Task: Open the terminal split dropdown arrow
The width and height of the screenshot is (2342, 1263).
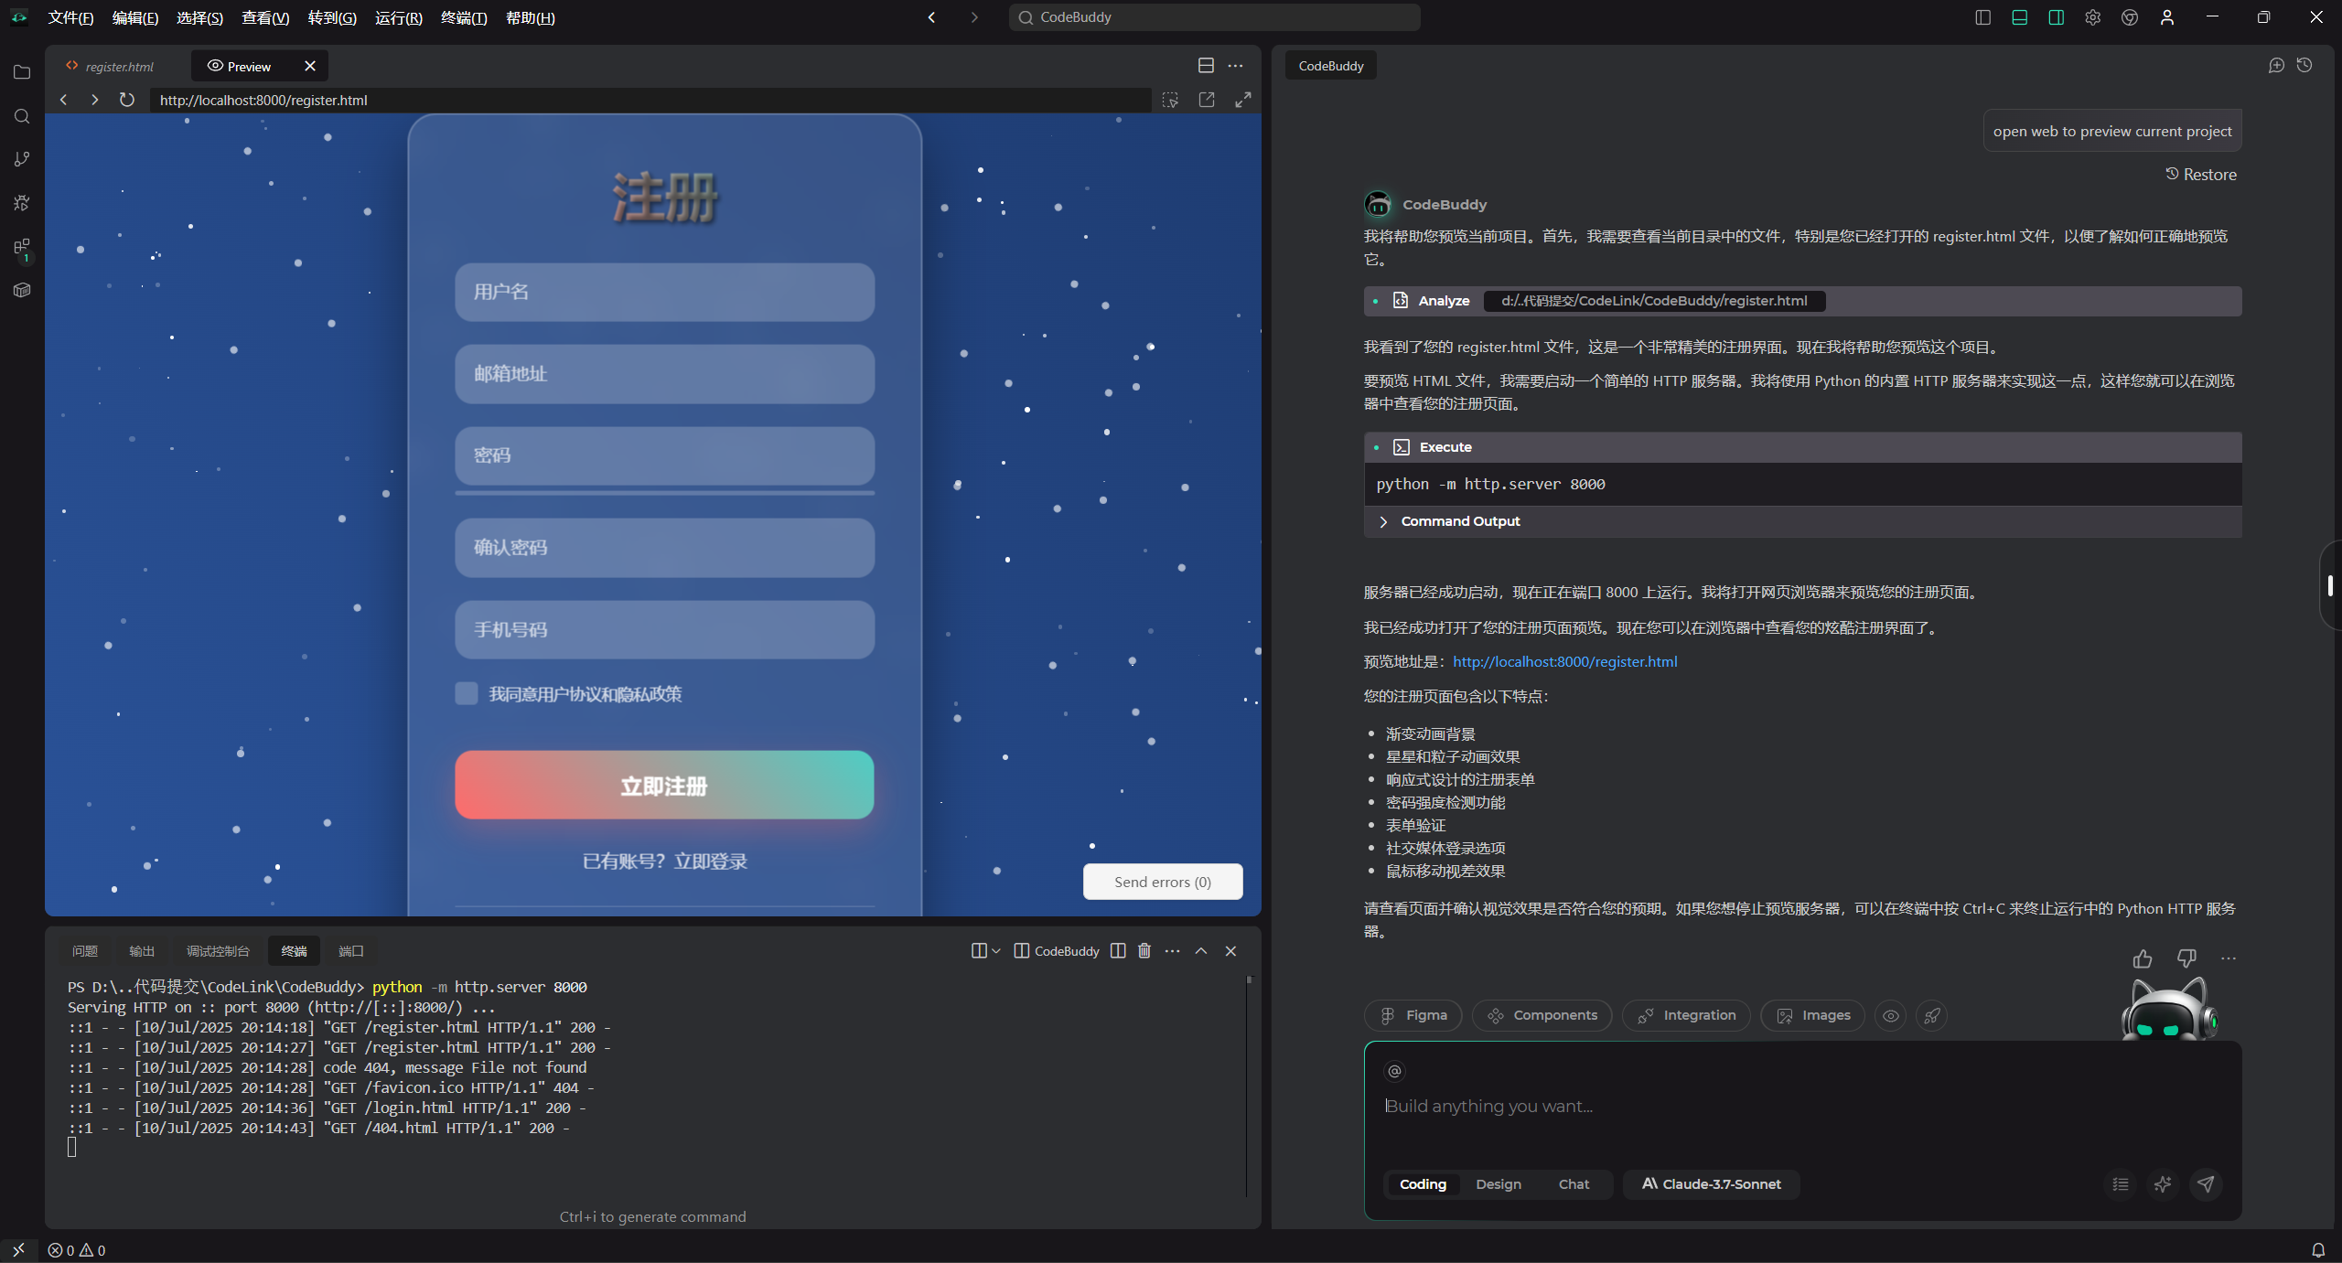Action: click(x=996, y=951)
